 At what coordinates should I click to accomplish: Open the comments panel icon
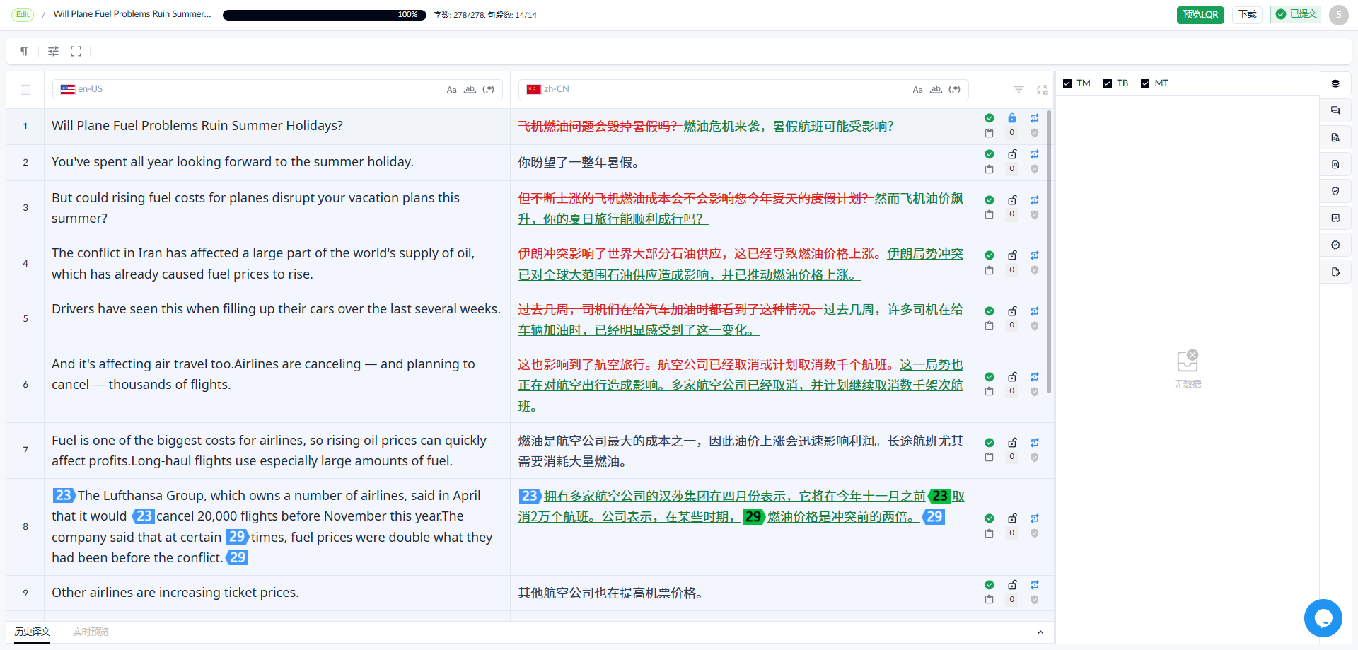[1335, 110]
